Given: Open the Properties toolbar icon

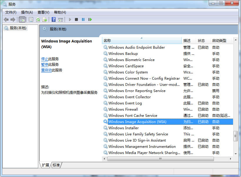Looking at the screenshot, I should coord(31,19).
